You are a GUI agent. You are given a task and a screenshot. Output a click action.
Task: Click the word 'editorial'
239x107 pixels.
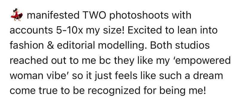[x=76, y=45]
